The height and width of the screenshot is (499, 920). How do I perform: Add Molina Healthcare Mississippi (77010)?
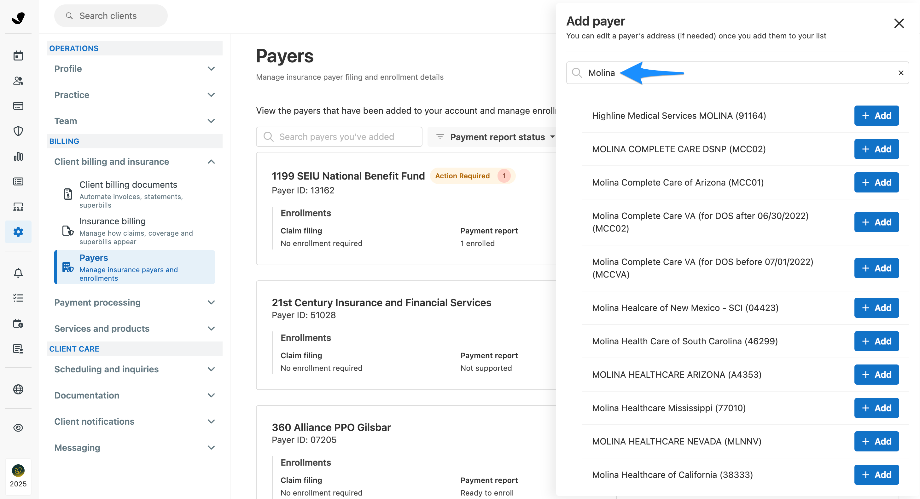pyautogui.click(x=876, y=408)
